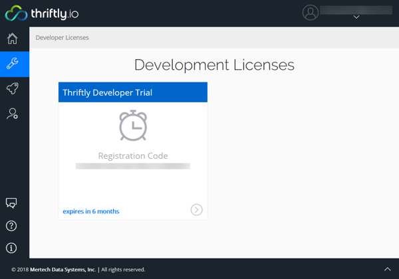The width and height of the screenshot is (399, 279).
Task: Open the info about icon
Action: (x=11, y=248)
